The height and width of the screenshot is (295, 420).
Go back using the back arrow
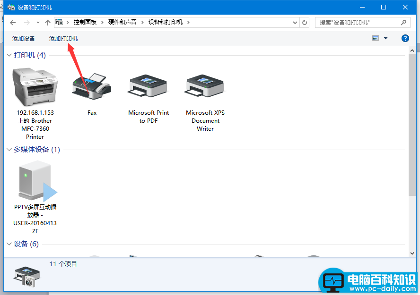pos(12,22)
